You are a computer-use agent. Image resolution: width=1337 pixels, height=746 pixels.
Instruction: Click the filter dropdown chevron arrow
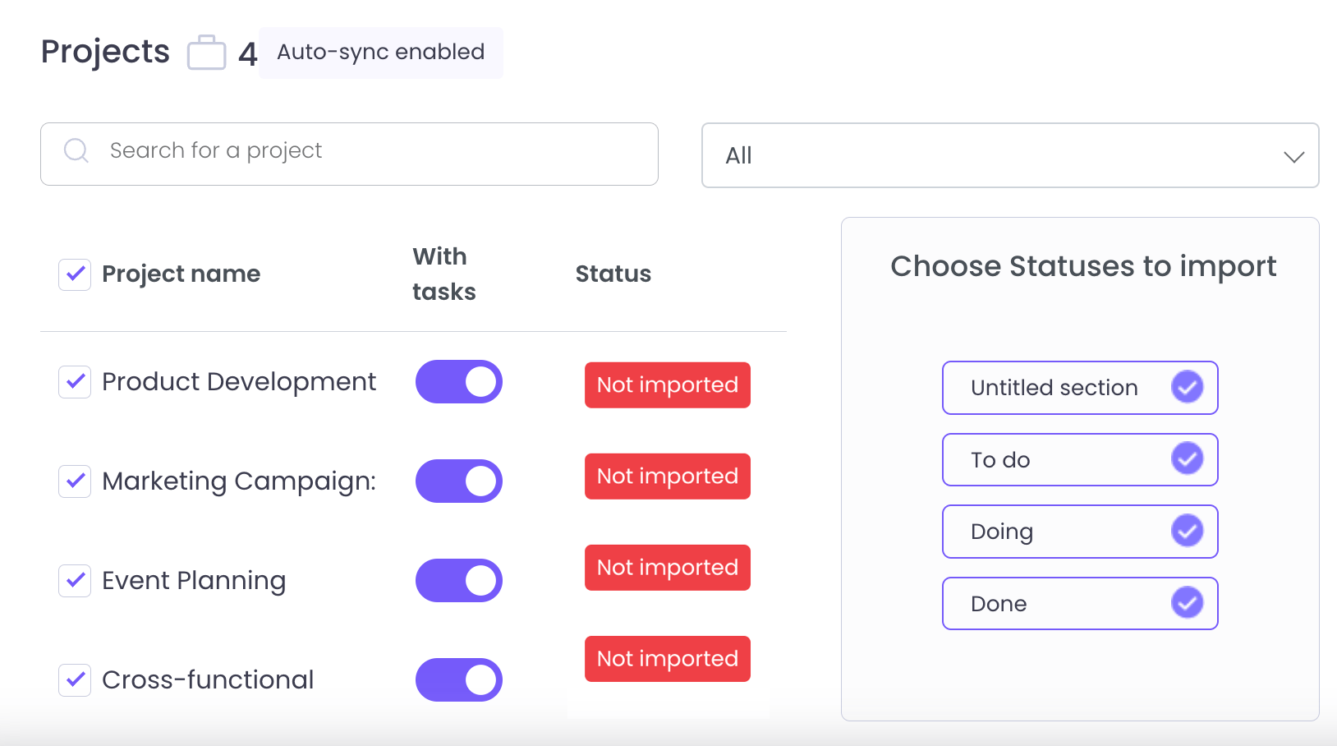tap(1293, 157)
